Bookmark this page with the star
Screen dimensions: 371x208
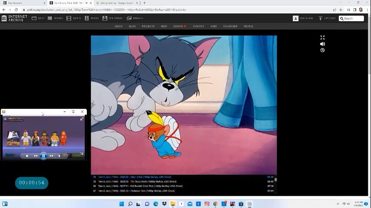pos(341,10)
